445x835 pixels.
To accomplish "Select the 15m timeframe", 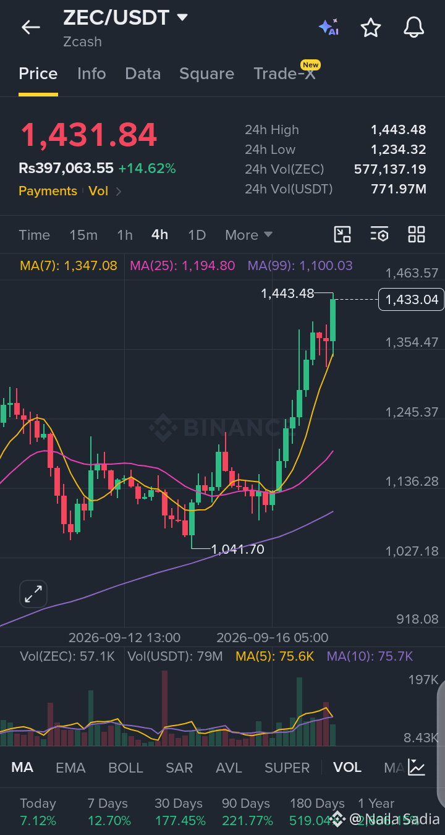I will coord(83,235).
